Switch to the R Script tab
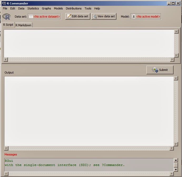Viewport: 182px width, 177px height. [x=8, y=25]
